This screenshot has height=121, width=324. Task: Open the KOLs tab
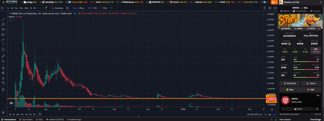[39, 119]
